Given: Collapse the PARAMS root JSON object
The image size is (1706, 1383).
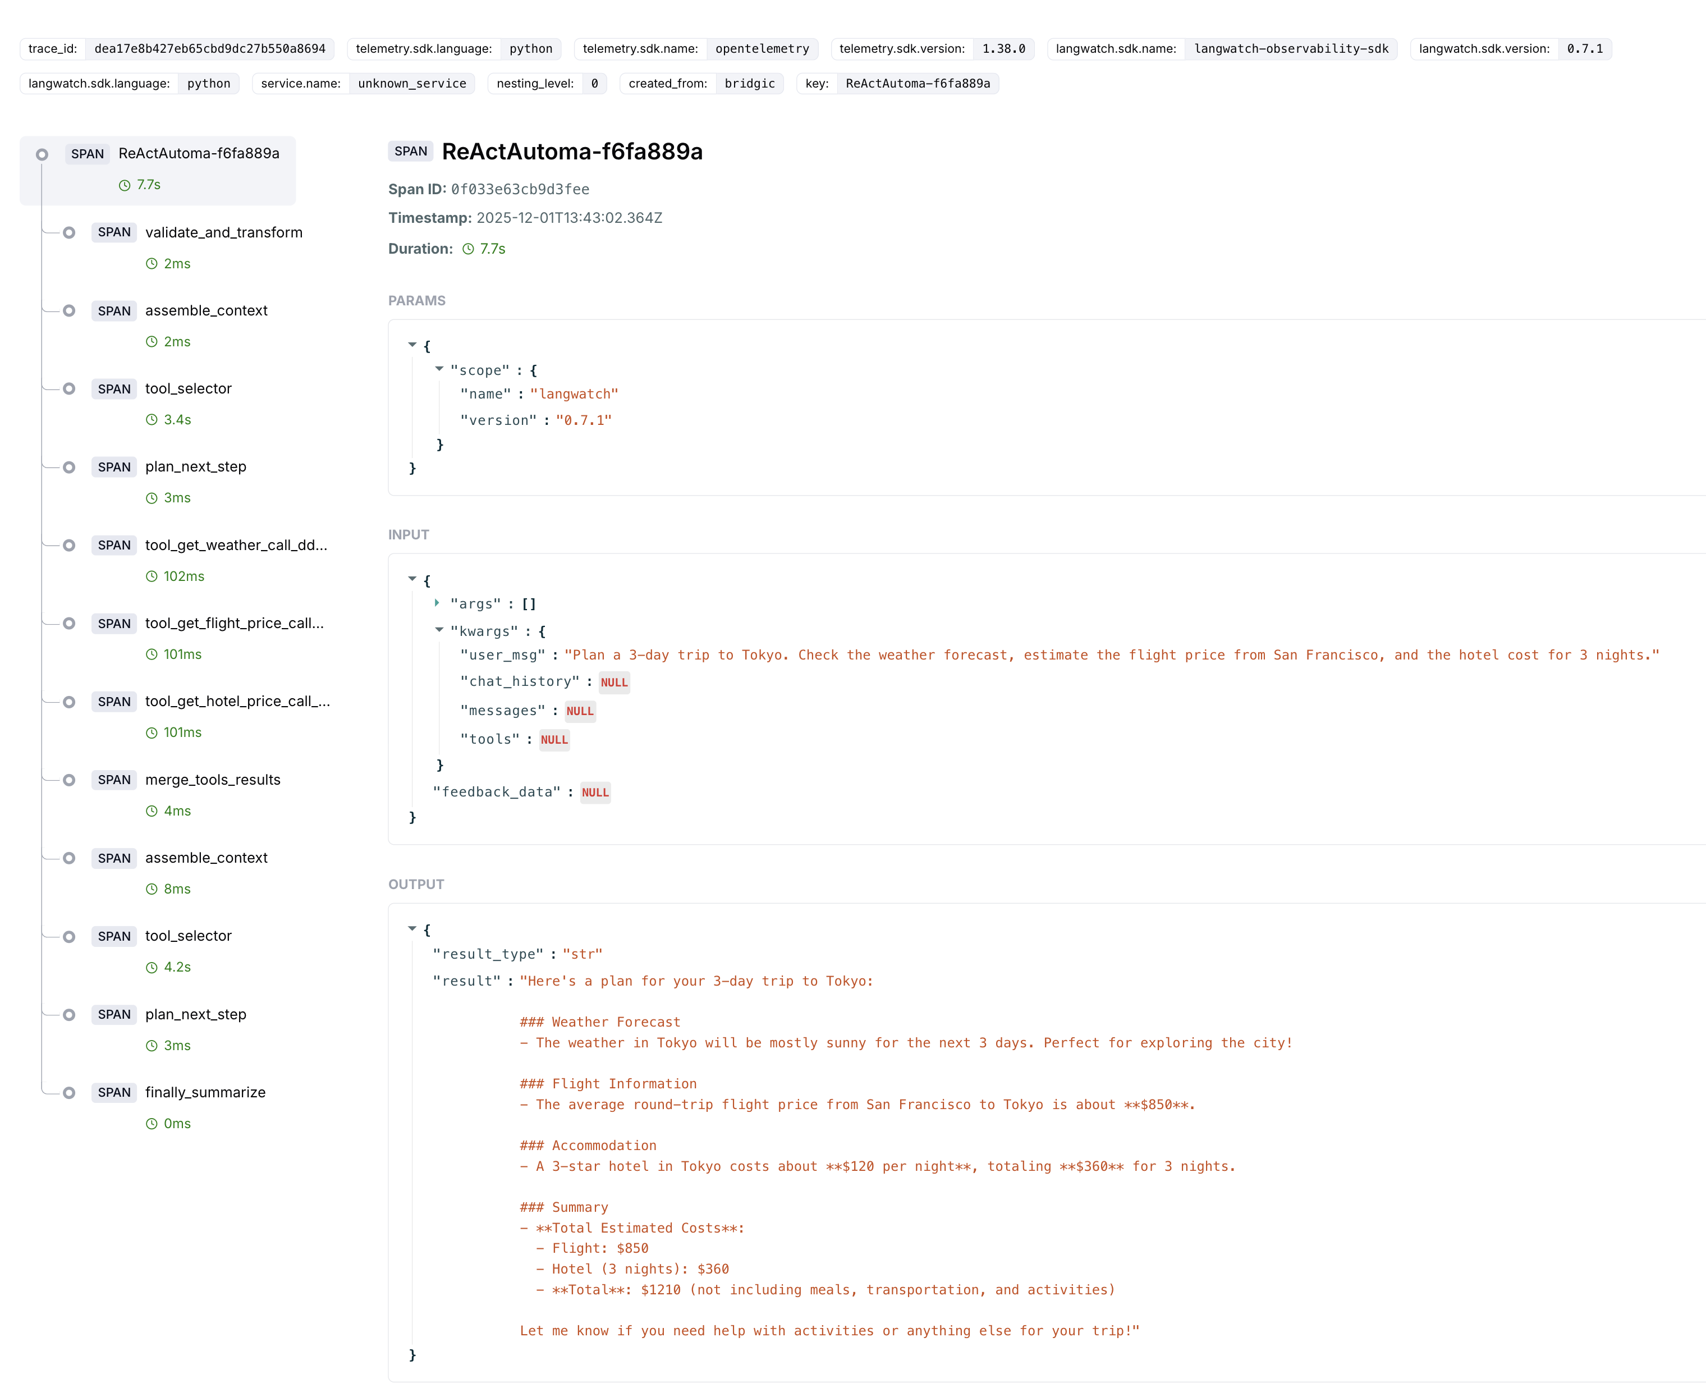Looking at the screenshot, I should click(x=412, y=345).
